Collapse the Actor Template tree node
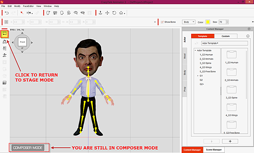This screenshot has height=153, width=254. coord(195,50)
